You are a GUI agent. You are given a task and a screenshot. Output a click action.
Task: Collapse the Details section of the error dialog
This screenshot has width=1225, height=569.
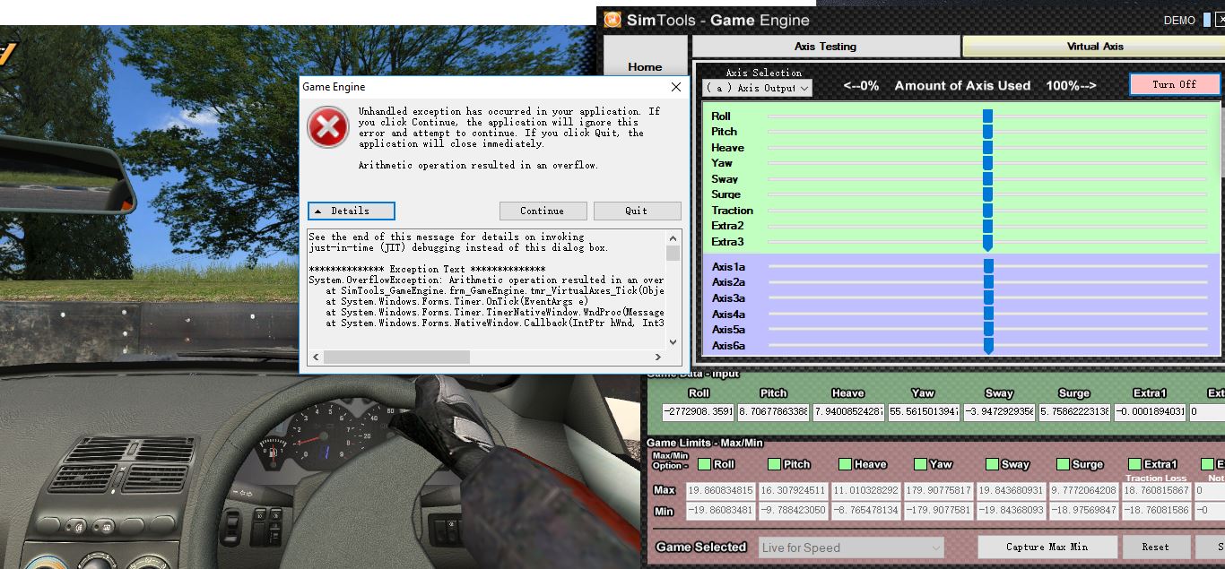click(352, 211)
